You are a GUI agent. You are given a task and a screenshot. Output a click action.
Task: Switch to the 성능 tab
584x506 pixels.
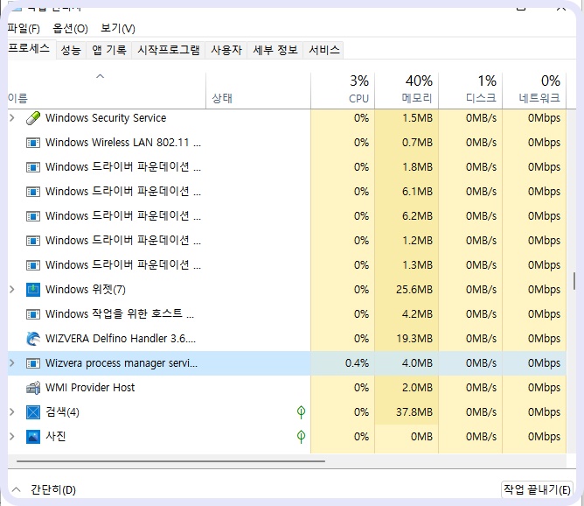click(71, 50)
